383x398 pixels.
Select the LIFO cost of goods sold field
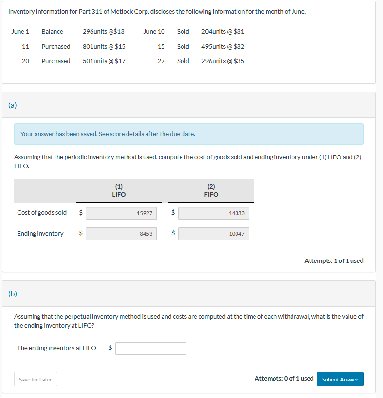coord(121,212)
